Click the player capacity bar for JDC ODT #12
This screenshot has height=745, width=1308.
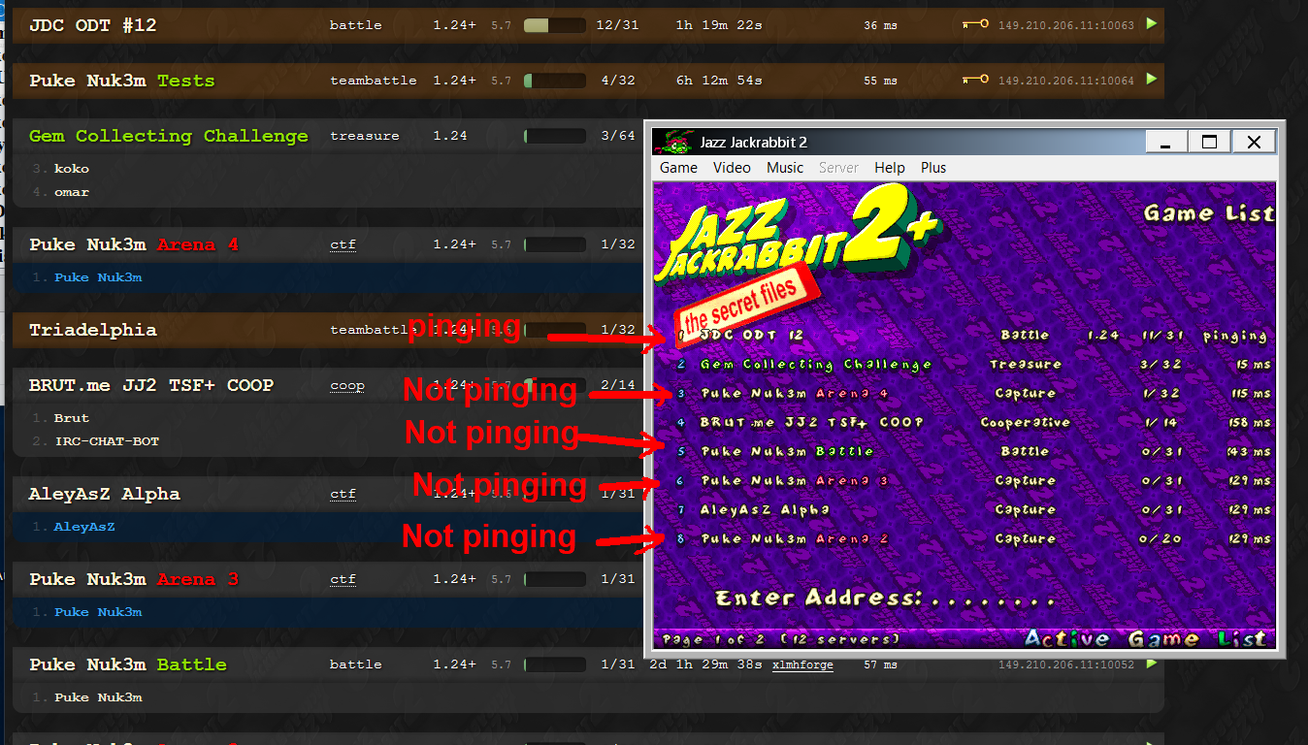click(x=554, y=25)
